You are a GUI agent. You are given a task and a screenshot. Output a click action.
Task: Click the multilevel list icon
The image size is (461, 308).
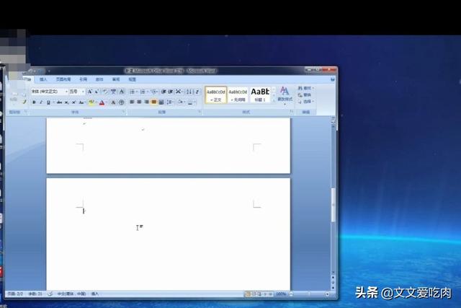coord(153,92)
